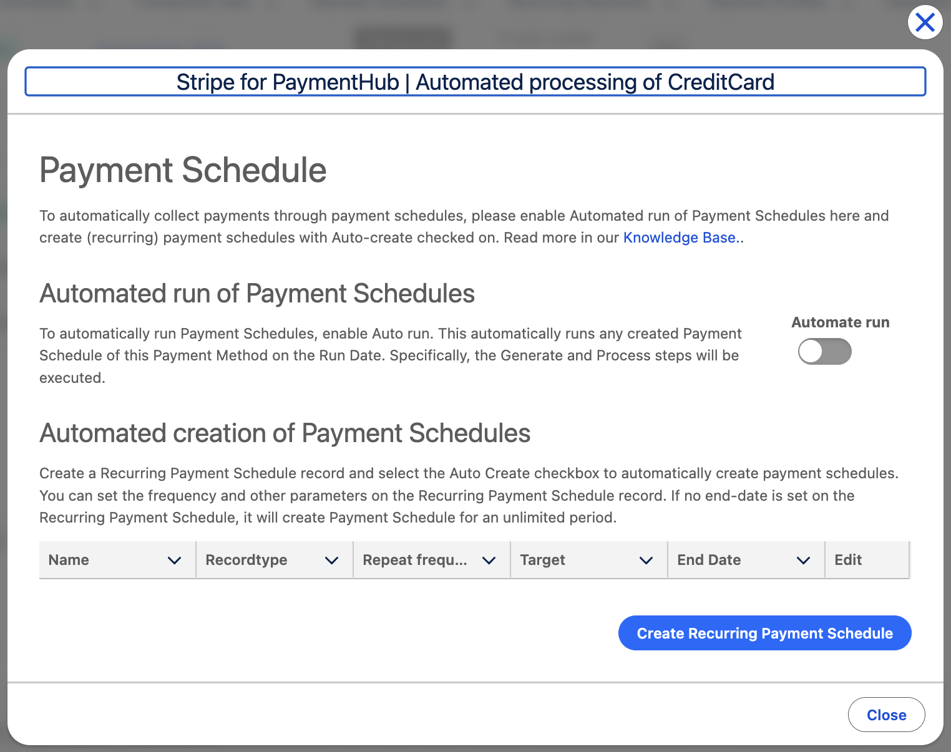Expand the Name column dropdown chevron

[175, 561]
